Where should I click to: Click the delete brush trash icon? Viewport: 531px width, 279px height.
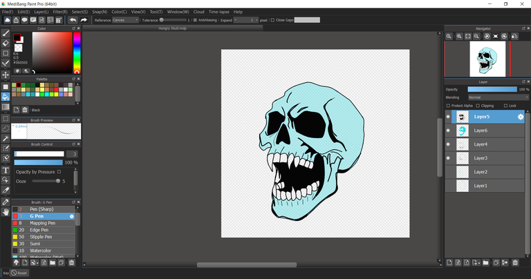tap(71, 262)
